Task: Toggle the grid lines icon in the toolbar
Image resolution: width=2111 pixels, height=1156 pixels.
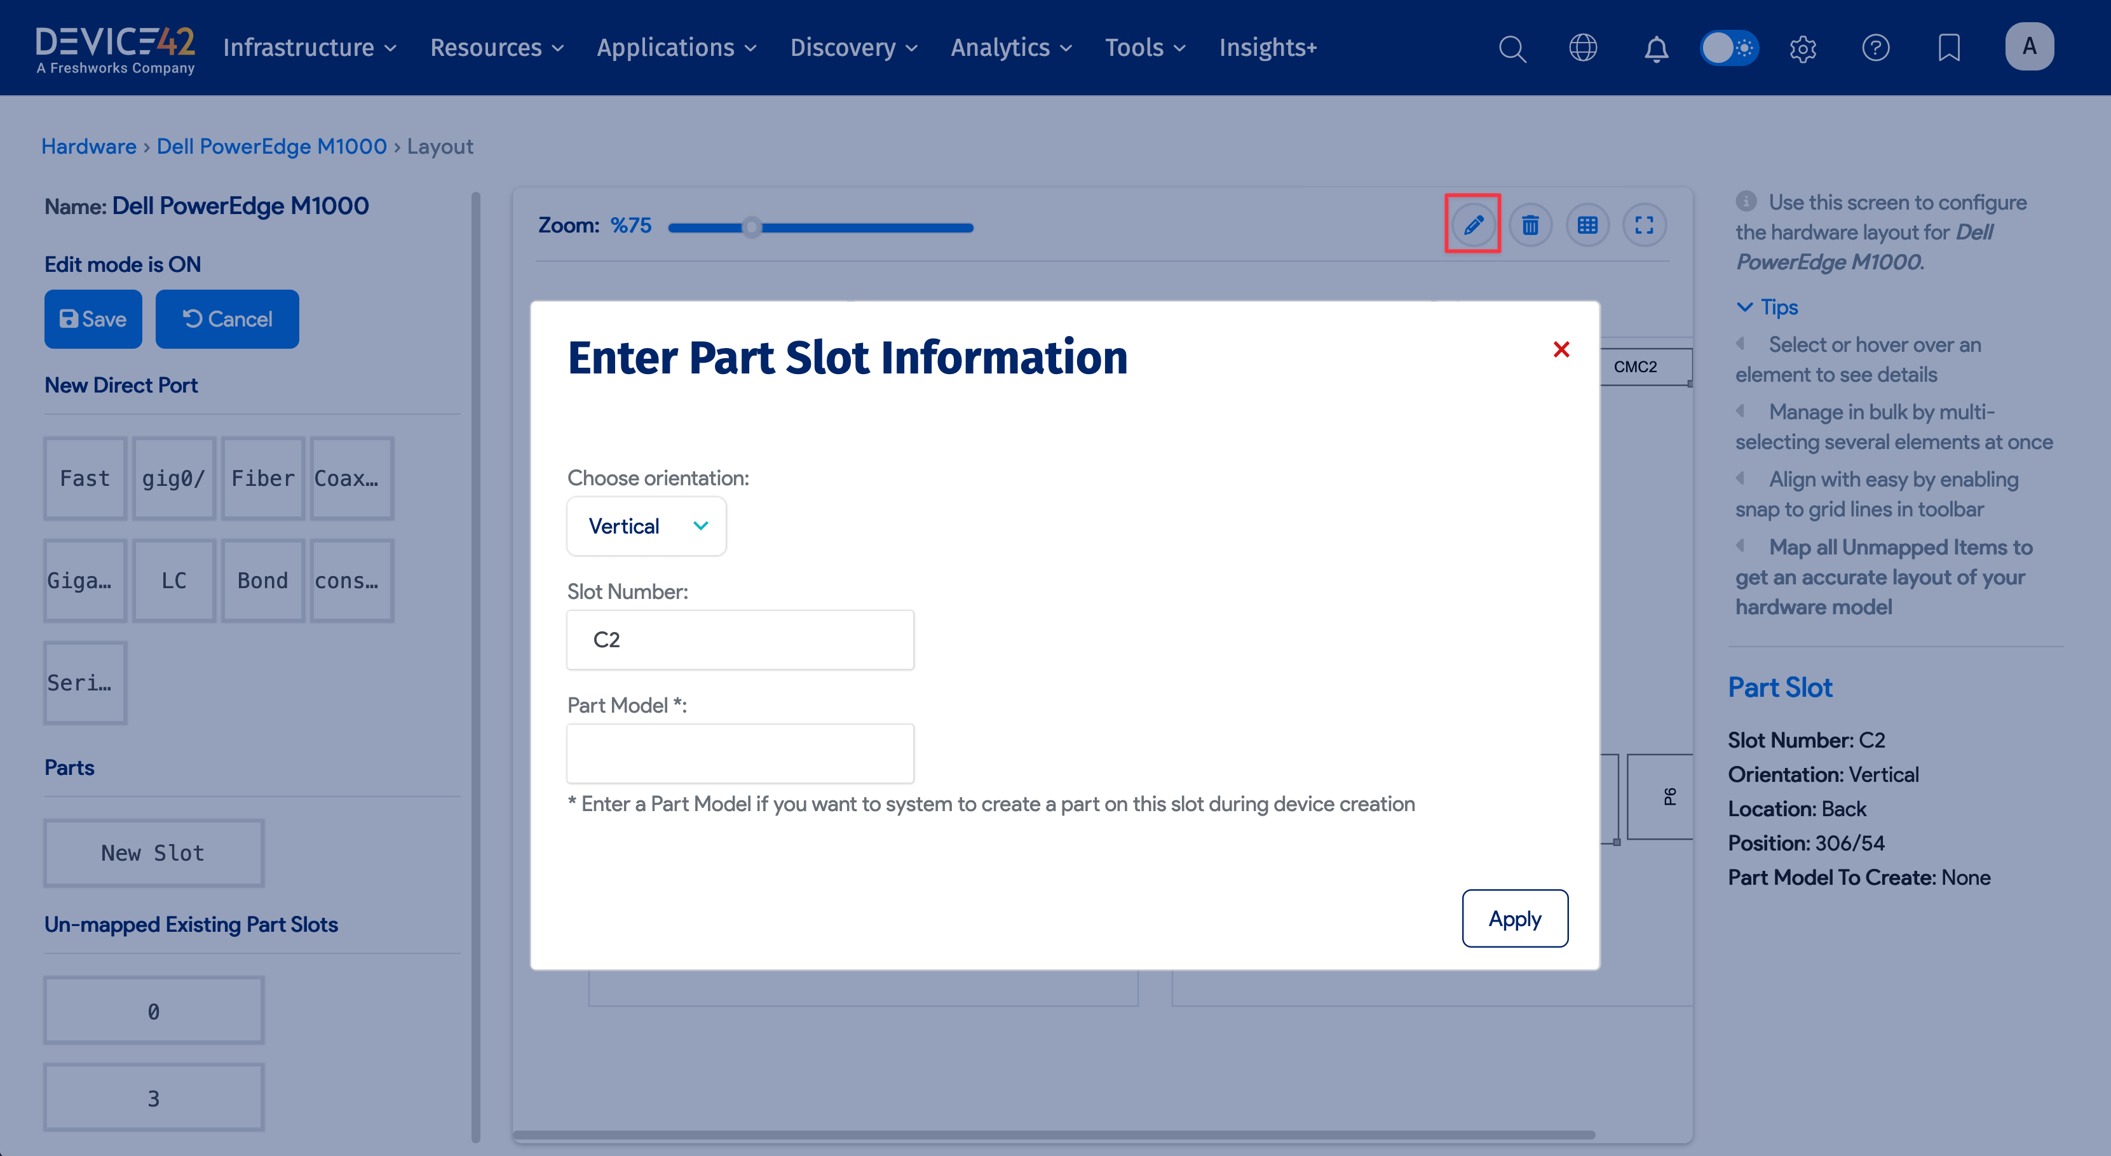Action: point(1587,224)
